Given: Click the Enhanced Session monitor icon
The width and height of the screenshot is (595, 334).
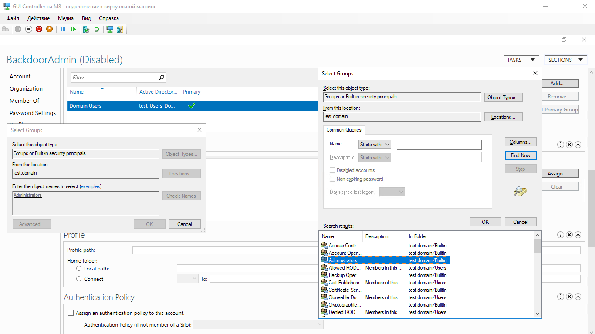Looking at the screenshot, I should tap(110, 29).
